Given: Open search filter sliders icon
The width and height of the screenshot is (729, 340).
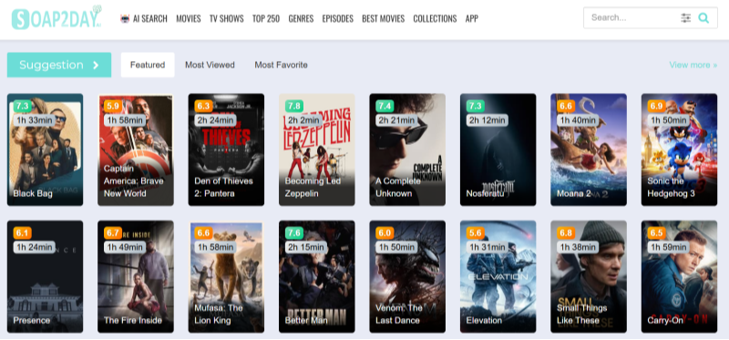Looking at the screenshot, I should pos(686,18).
